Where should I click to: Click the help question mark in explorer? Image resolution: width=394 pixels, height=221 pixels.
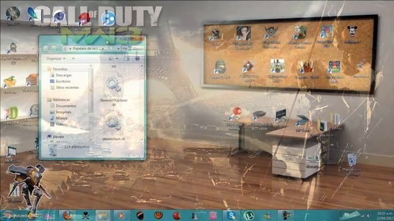137,58
